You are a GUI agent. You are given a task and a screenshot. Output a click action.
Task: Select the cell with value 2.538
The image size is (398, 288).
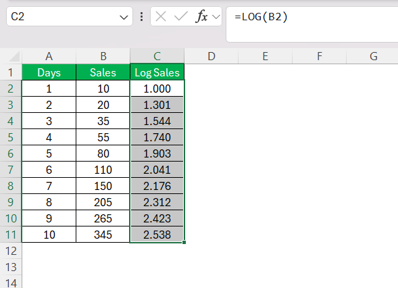click(x=157, y=235)
